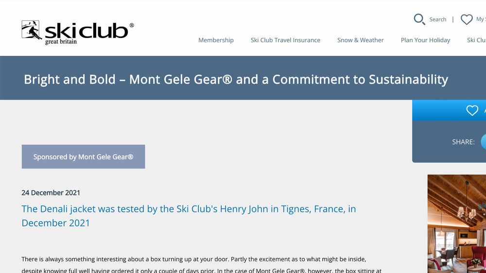
Task: Click the My account text beside heart
Action: coord(481,19)
